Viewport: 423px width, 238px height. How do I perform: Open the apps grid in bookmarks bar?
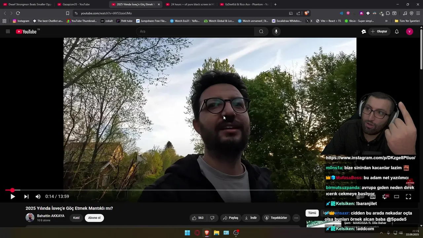pyautogui.click(x=4, y=21)
